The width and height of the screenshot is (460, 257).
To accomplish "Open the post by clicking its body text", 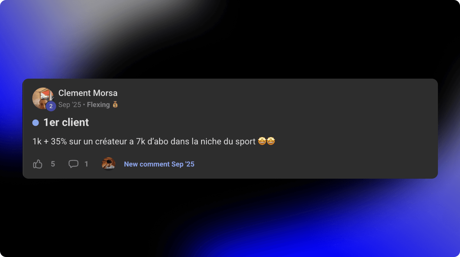I will coord(144,141).
